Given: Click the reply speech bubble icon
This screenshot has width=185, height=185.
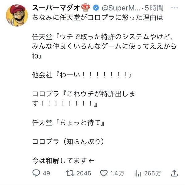Looking at the screenshot, I should [36, 173].
